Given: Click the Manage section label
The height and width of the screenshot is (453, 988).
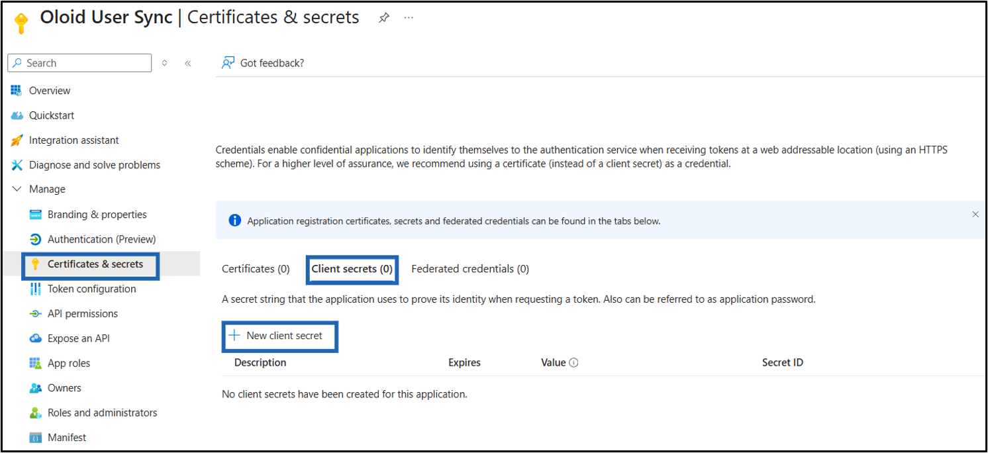Looking at the screenshot, I should pos(47,189).
